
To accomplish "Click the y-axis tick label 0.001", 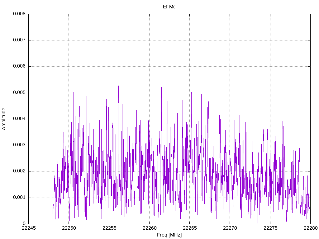I will click(x=19, y=198).
